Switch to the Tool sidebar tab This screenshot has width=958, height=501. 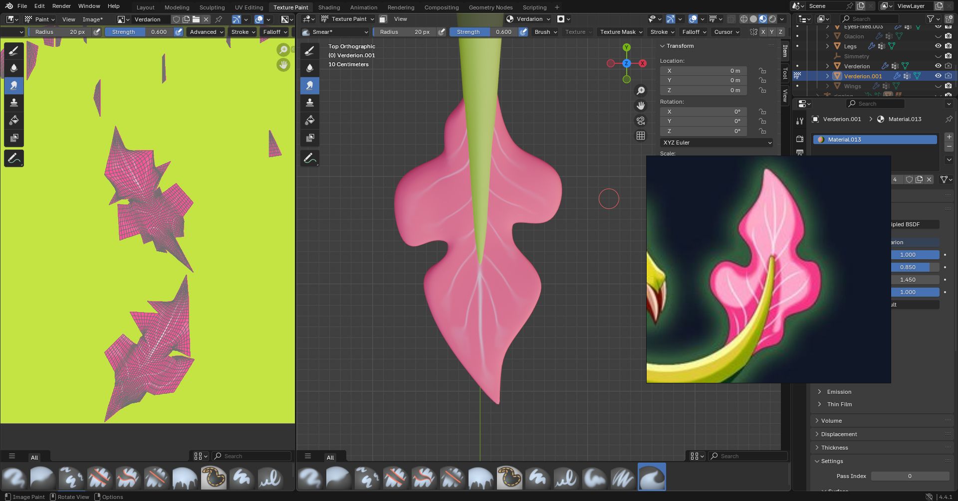[785, 73]
